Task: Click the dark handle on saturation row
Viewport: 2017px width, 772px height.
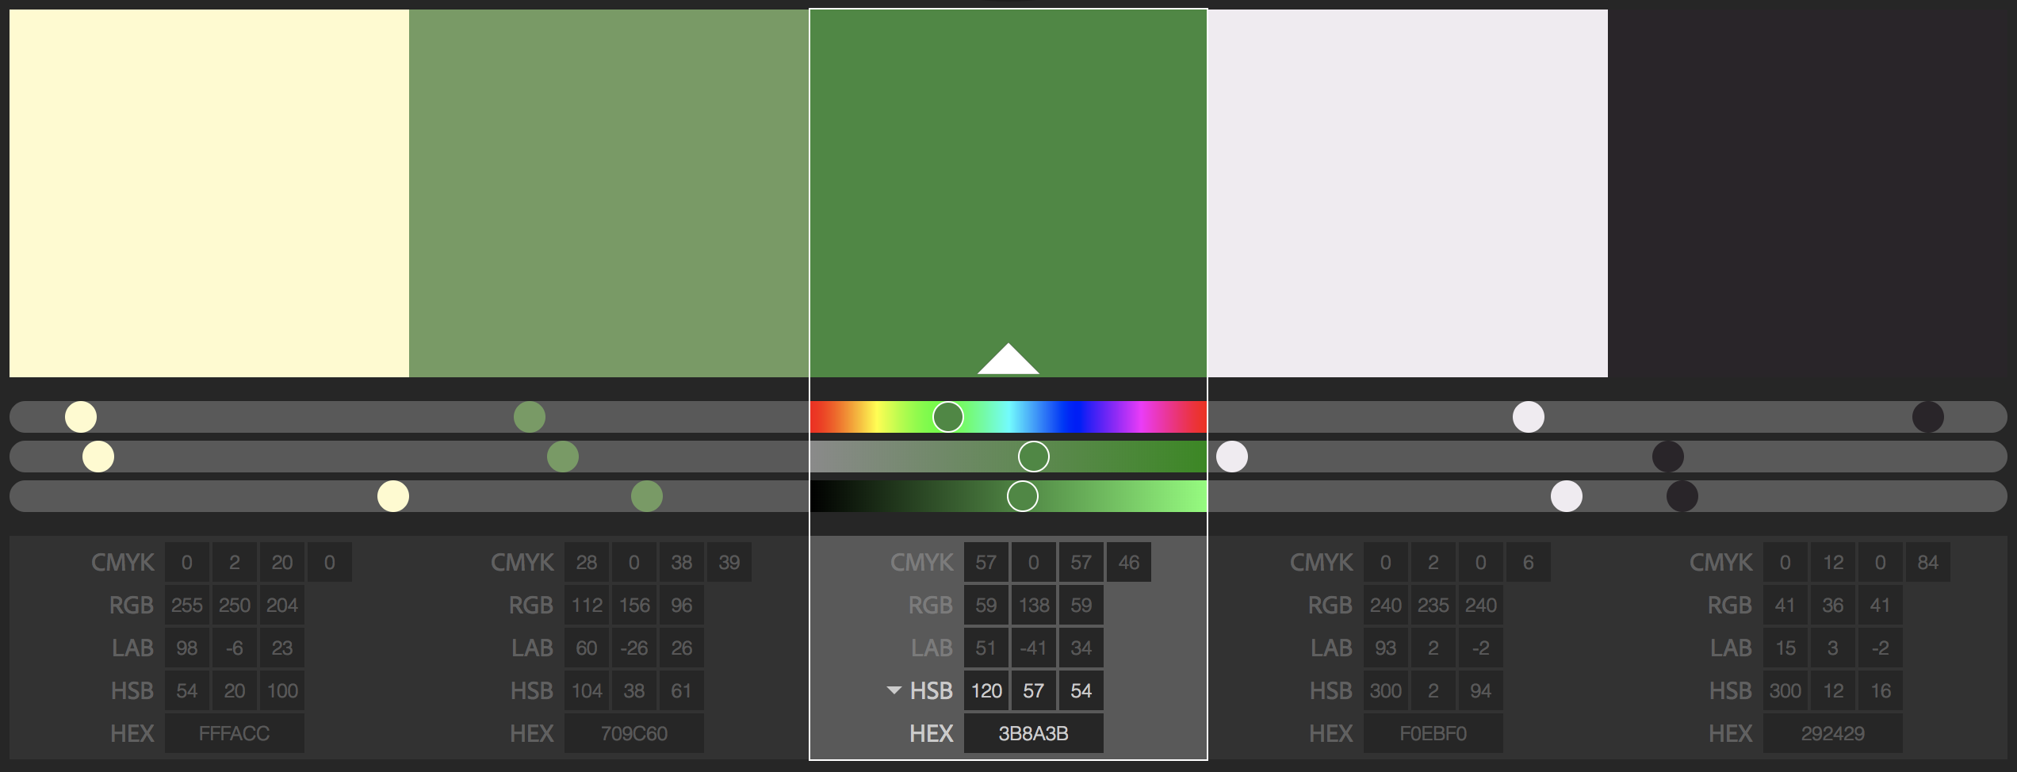Action: click(1668, 457)
